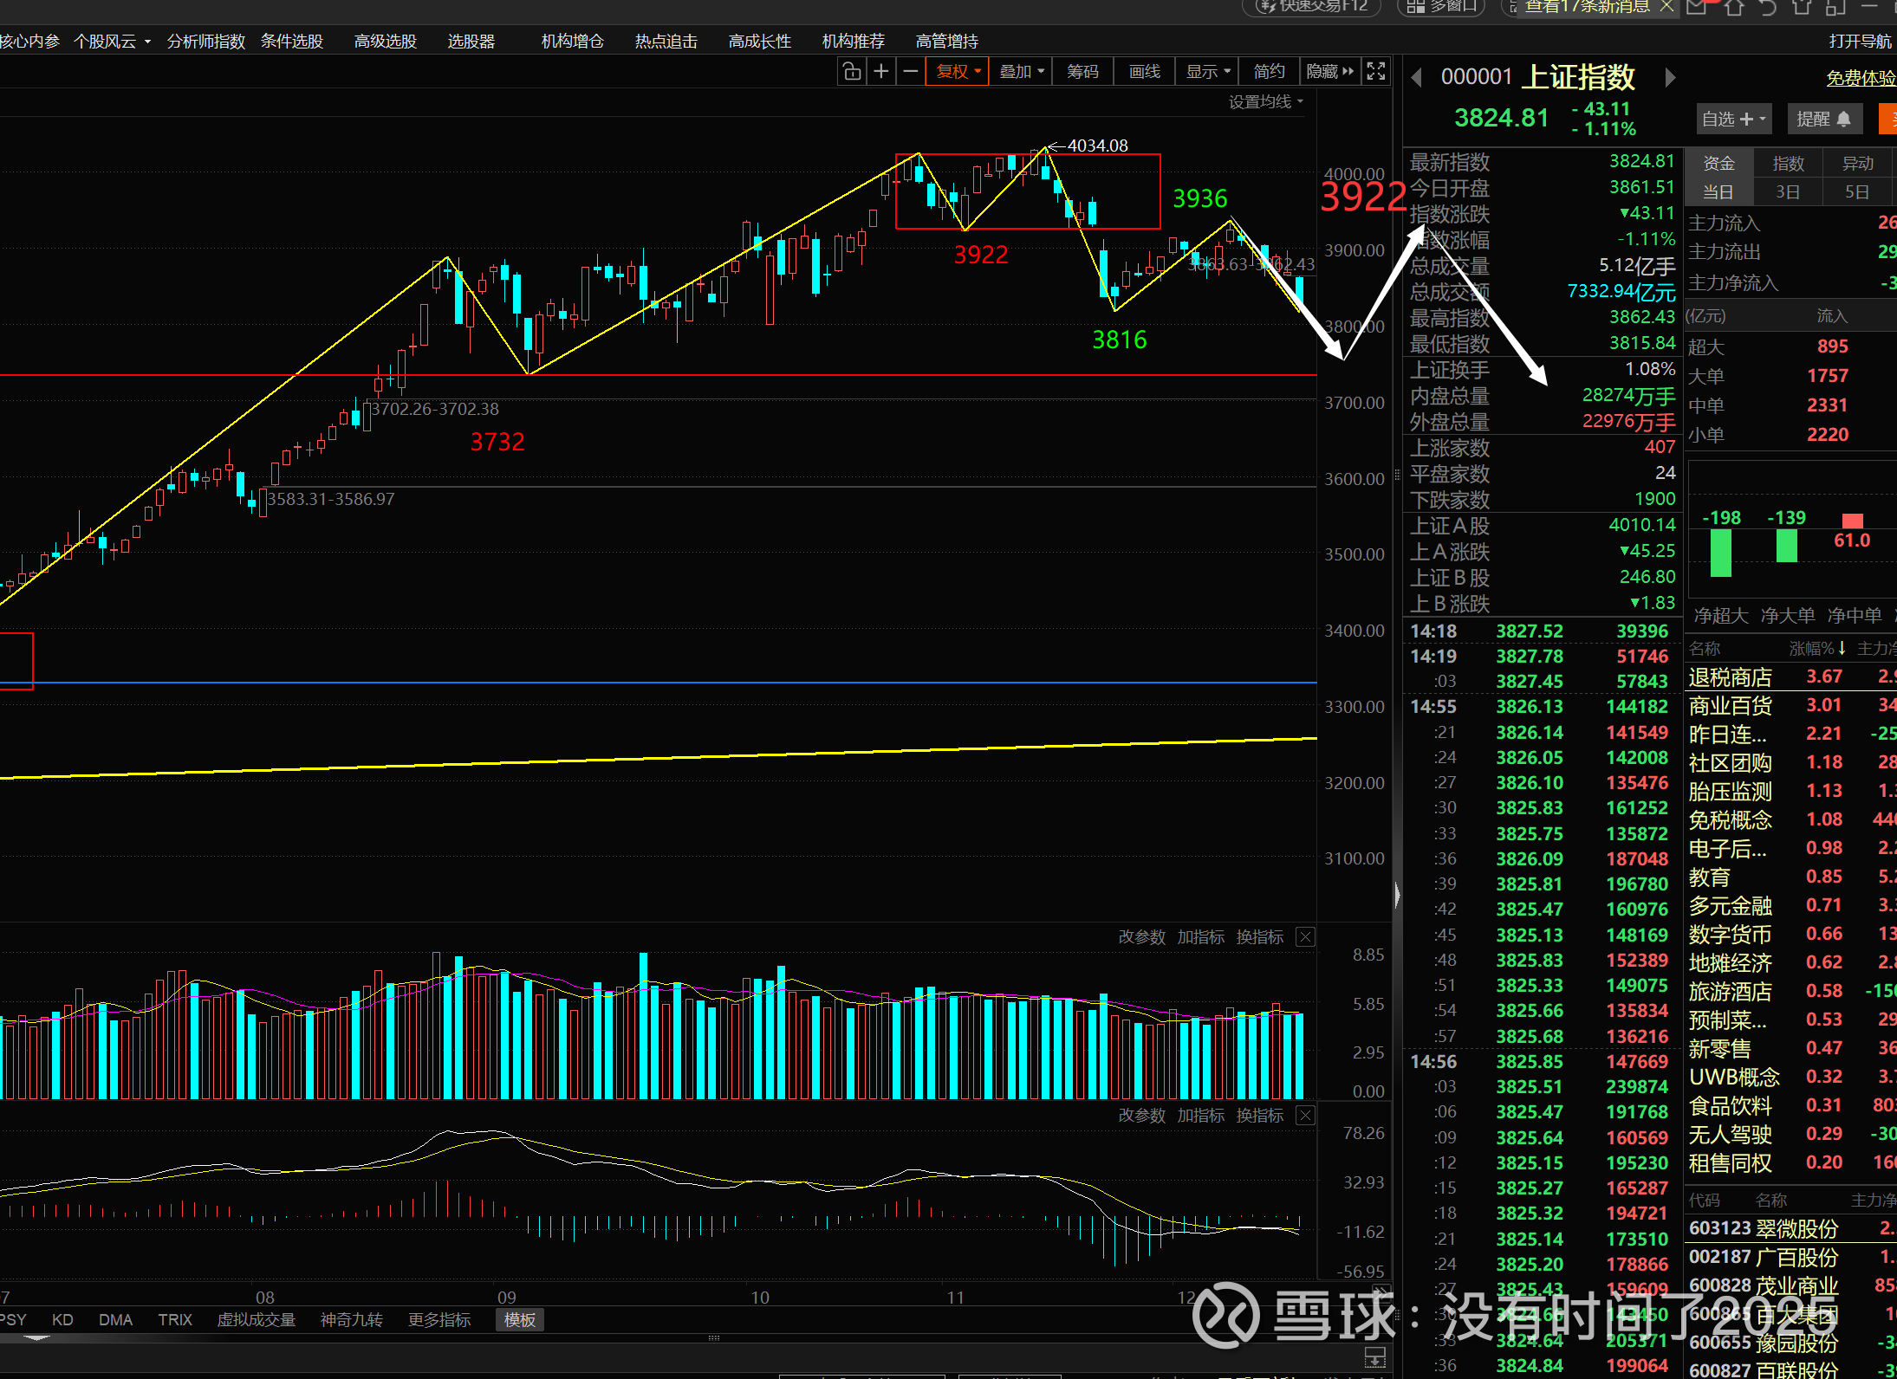Click the chart lock icon
1897x1379 pixels.
(852, 72)
